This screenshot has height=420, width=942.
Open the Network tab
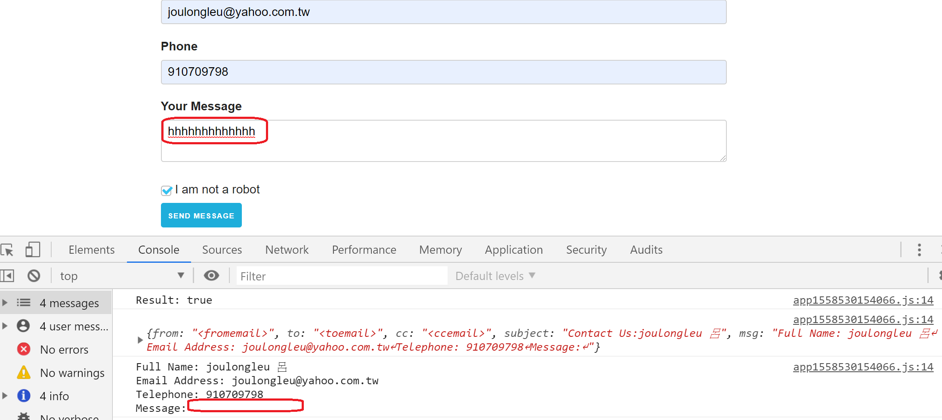tap(287, 250)
